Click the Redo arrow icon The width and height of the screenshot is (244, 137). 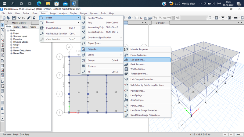23,18
